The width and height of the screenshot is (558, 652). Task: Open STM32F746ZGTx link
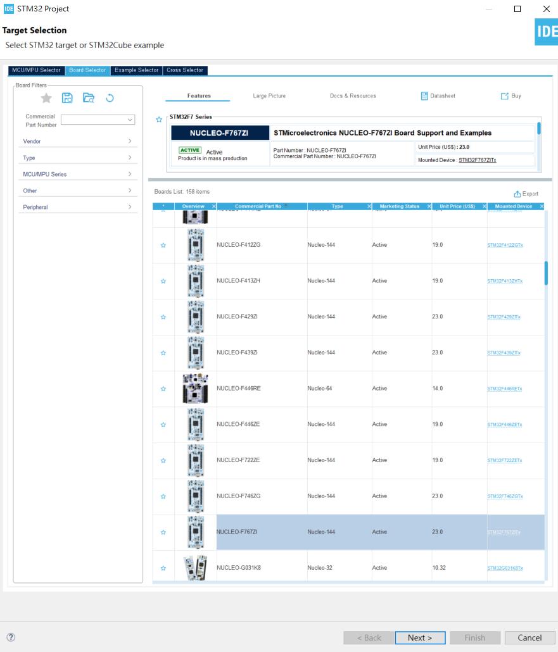[x=505, y=496]
